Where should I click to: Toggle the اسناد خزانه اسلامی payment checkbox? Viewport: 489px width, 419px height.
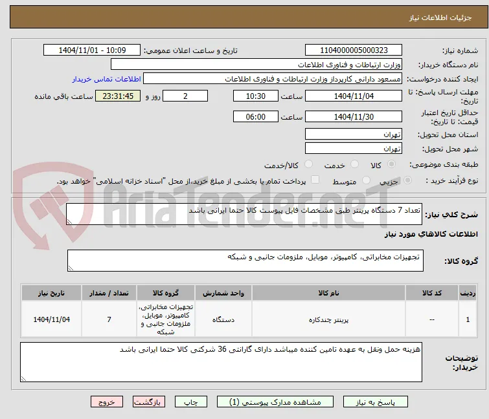pyautogui.click(x=315, y=180)
